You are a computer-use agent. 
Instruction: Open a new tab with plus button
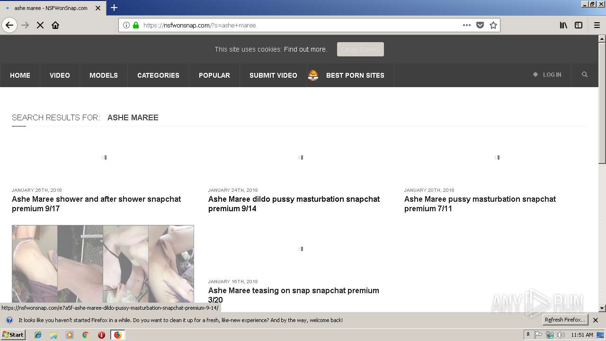pos(114,8)
